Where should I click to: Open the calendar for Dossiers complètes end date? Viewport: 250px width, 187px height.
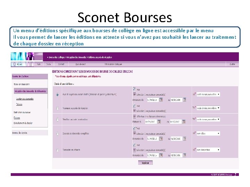point(185,139)
